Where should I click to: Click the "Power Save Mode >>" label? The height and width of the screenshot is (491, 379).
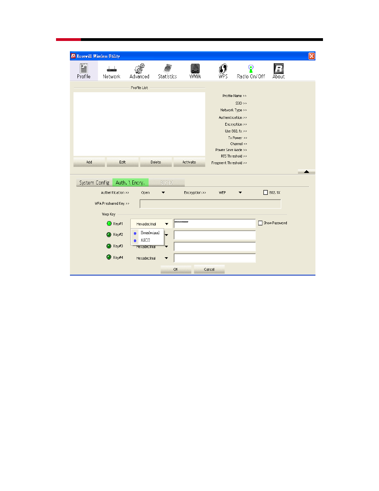point(231,150)
